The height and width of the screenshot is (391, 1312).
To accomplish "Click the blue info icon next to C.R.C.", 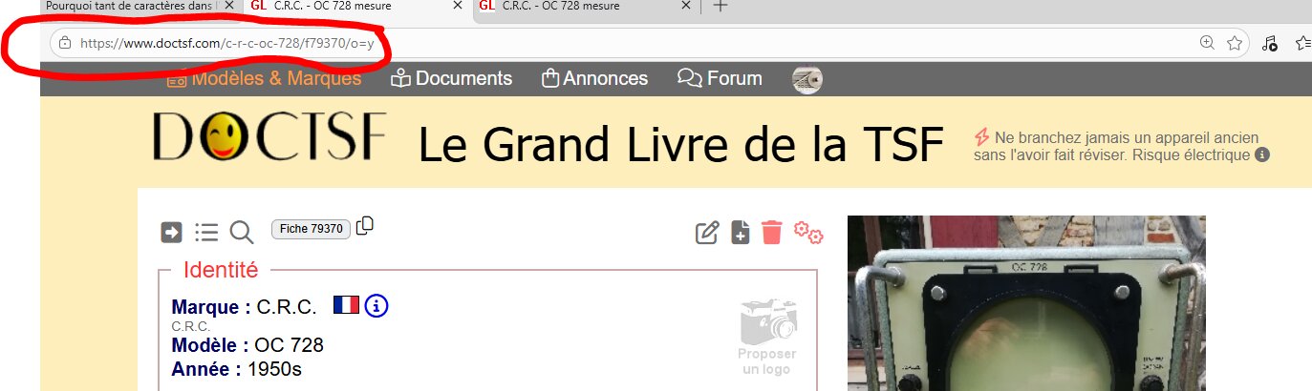I will coord(376,306).
